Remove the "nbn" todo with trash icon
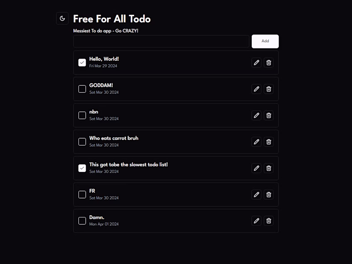Viewport: 352px width, 264px height. [x=269, y=115]
